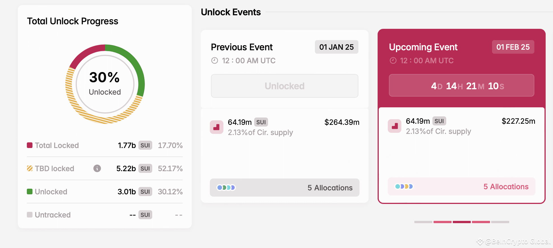Click the 30% donut progress chart
This screenshot has width=553, height=248.
104,84
